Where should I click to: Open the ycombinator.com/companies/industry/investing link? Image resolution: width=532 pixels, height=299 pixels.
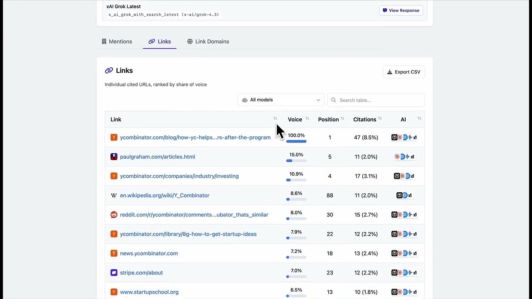[180, 176]
